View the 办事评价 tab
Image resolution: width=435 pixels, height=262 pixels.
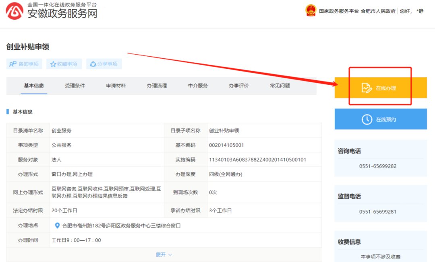(x=239, y=86)
